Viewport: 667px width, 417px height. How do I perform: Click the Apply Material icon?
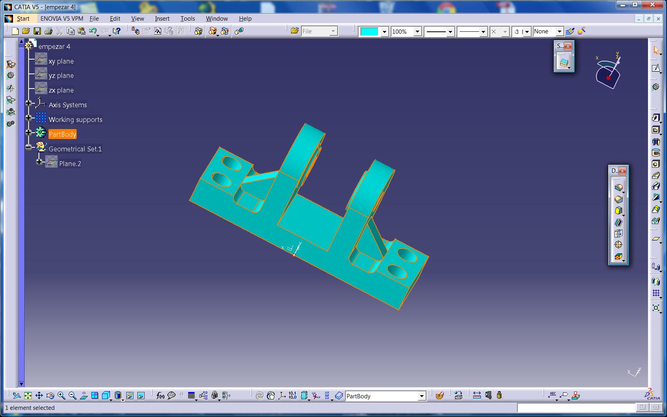coord(440,396)
